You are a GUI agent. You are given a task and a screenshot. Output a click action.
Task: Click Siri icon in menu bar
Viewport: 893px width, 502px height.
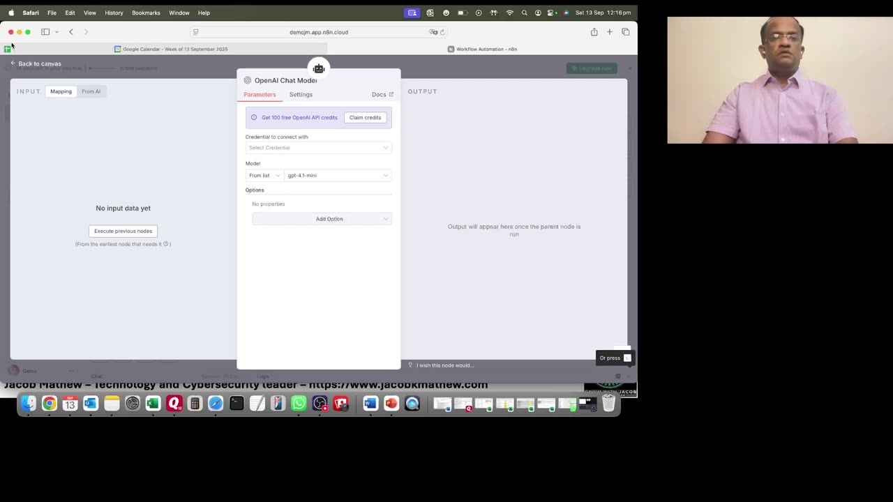coord(566,13)
